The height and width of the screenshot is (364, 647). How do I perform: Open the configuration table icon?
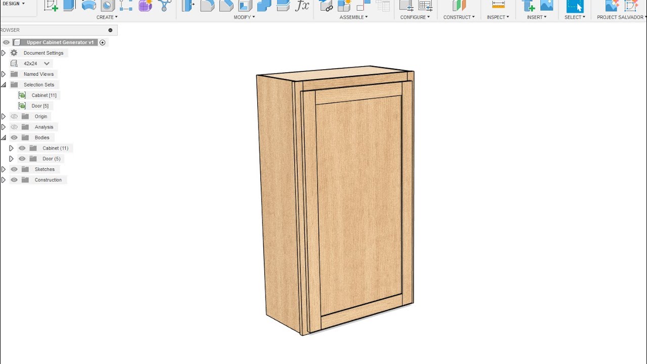tap(425, 6)
